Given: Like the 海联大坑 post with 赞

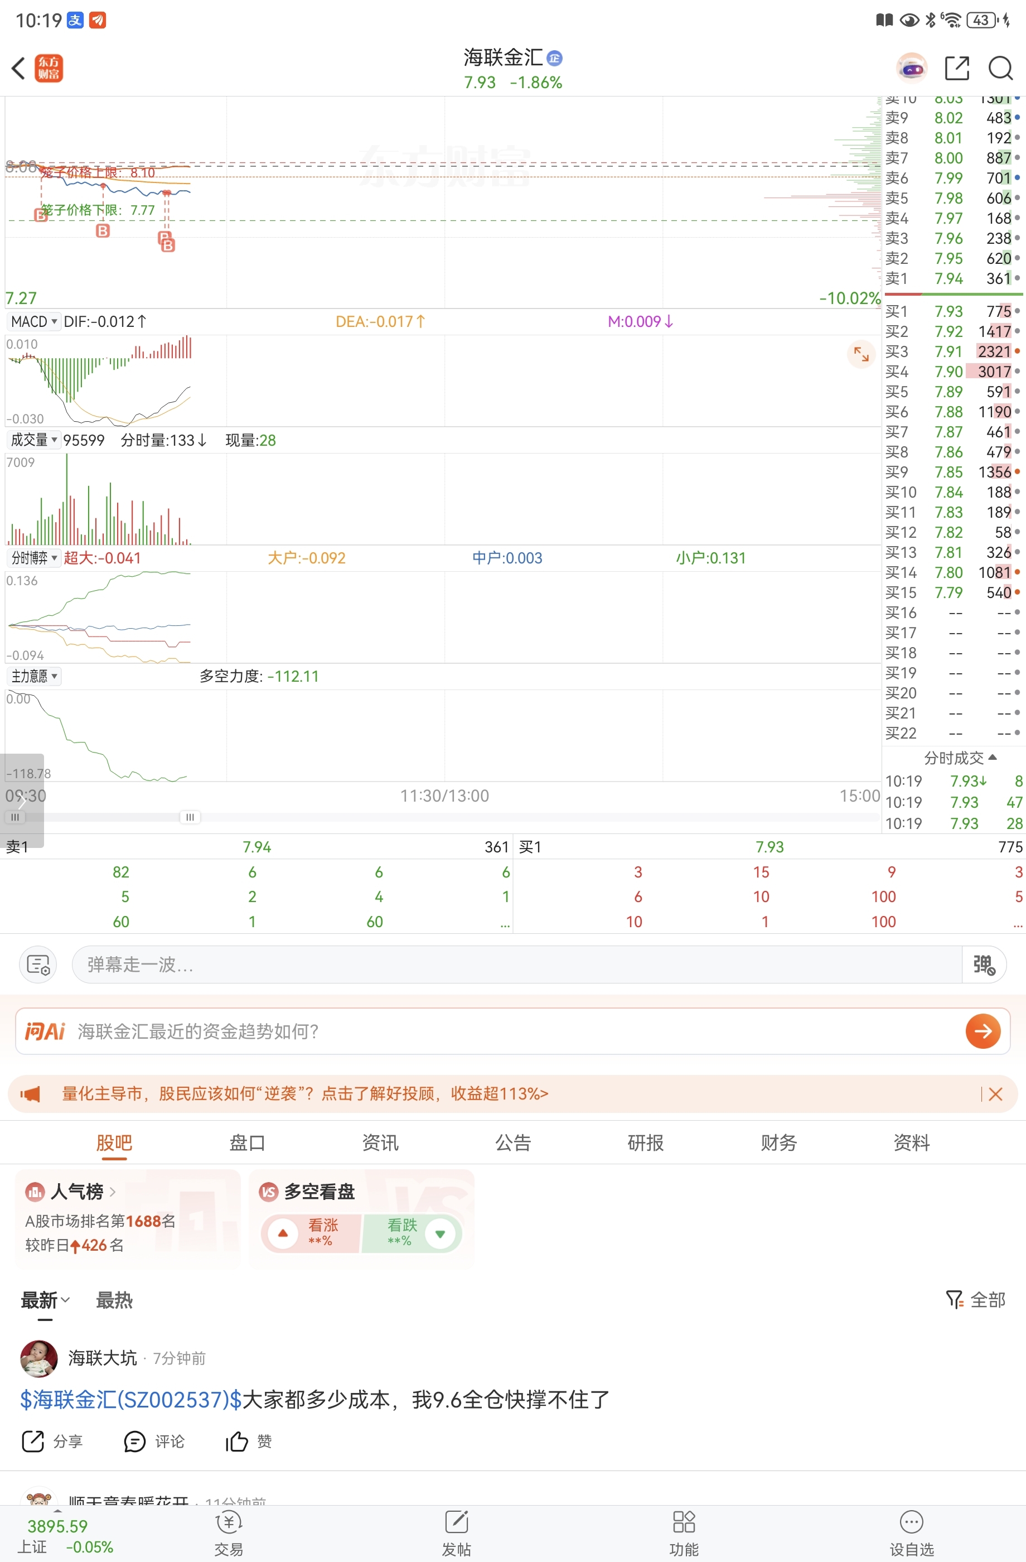Looking at the screenshot, I should tap(237, 1442).
